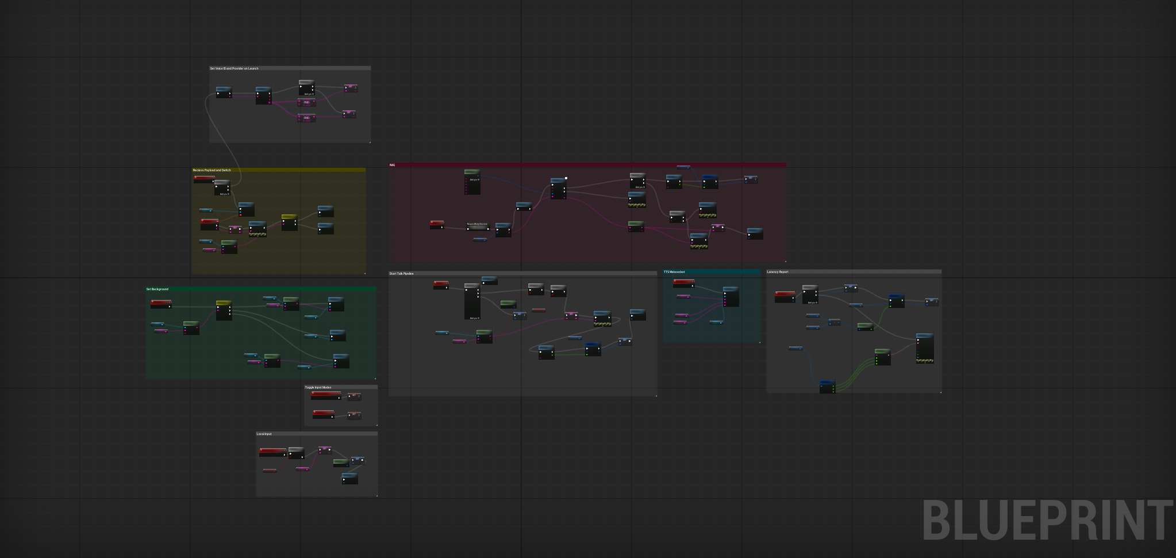Click the red event node in Latency Report group
The image size is (1176, 558).
point(785,297)
